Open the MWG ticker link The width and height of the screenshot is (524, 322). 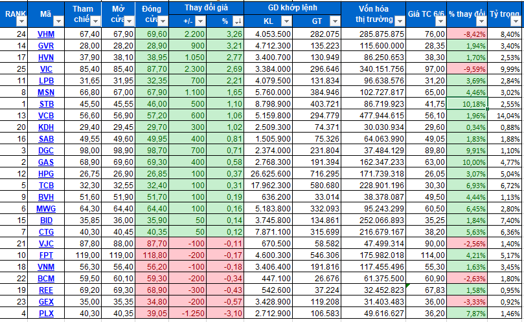tap(46, 209)
